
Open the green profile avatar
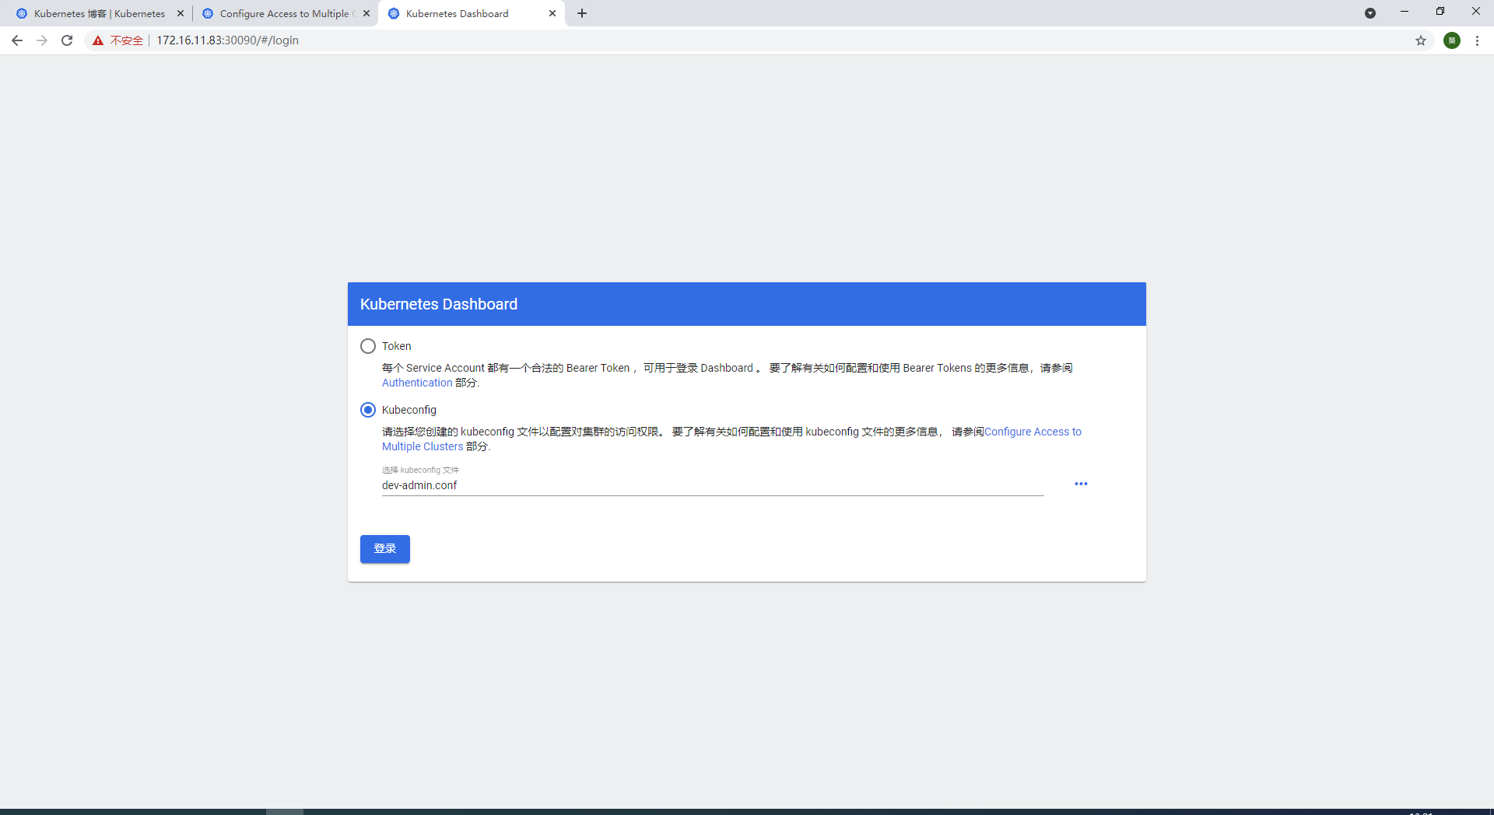[x=1452, y=40]
